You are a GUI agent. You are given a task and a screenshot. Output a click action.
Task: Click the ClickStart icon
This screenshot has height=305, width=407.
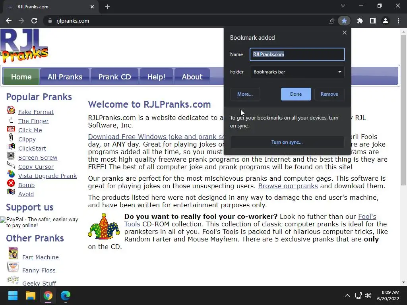[x=11, y=147]
